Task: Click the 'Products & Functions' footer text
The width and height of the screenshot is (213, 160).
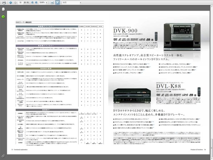Action: click(x=197, y=150)
